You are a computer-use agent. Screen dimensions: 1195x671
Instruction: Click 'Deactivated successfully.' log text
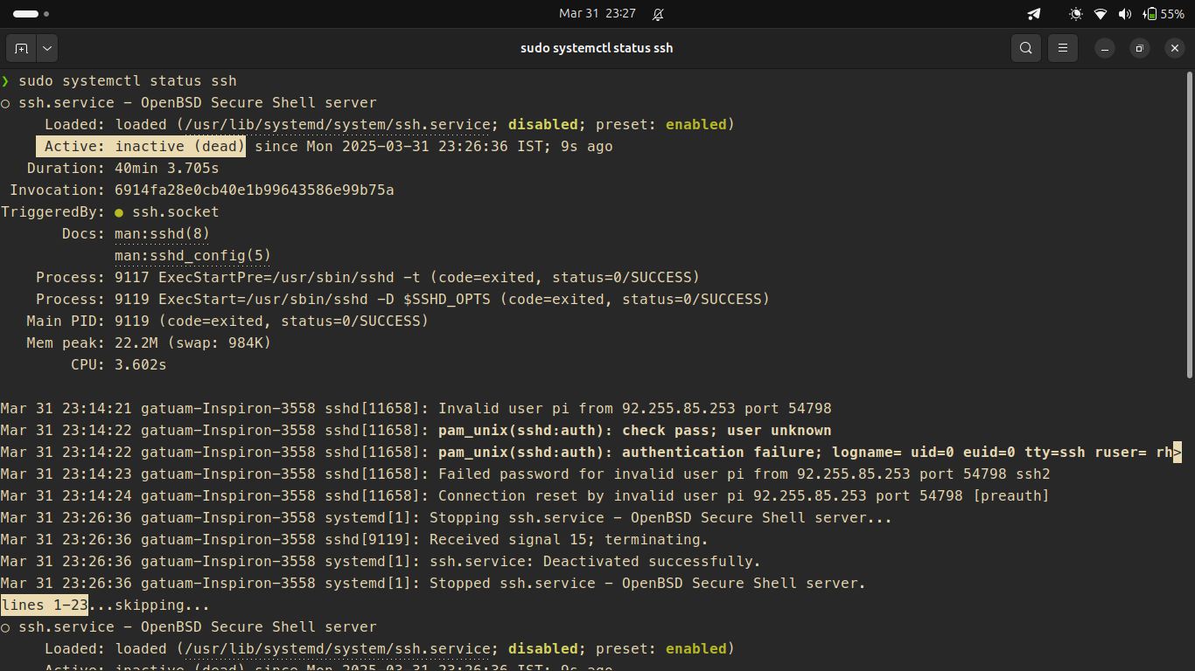[x=653, y=562]
